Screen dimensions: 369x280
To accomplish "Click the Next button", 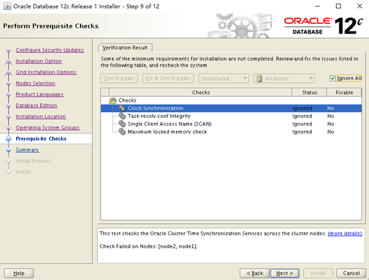I will click(285, 273).
